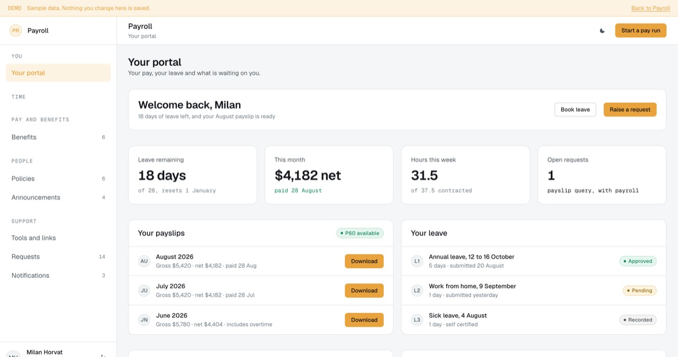
Task: Click the L1 badge for Annual leave
Action: pyautogui.click(x=417, y=261)
